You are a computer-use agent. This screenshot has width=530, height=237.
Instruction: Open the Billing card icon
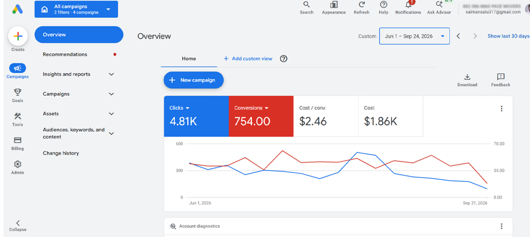[17, 140]
